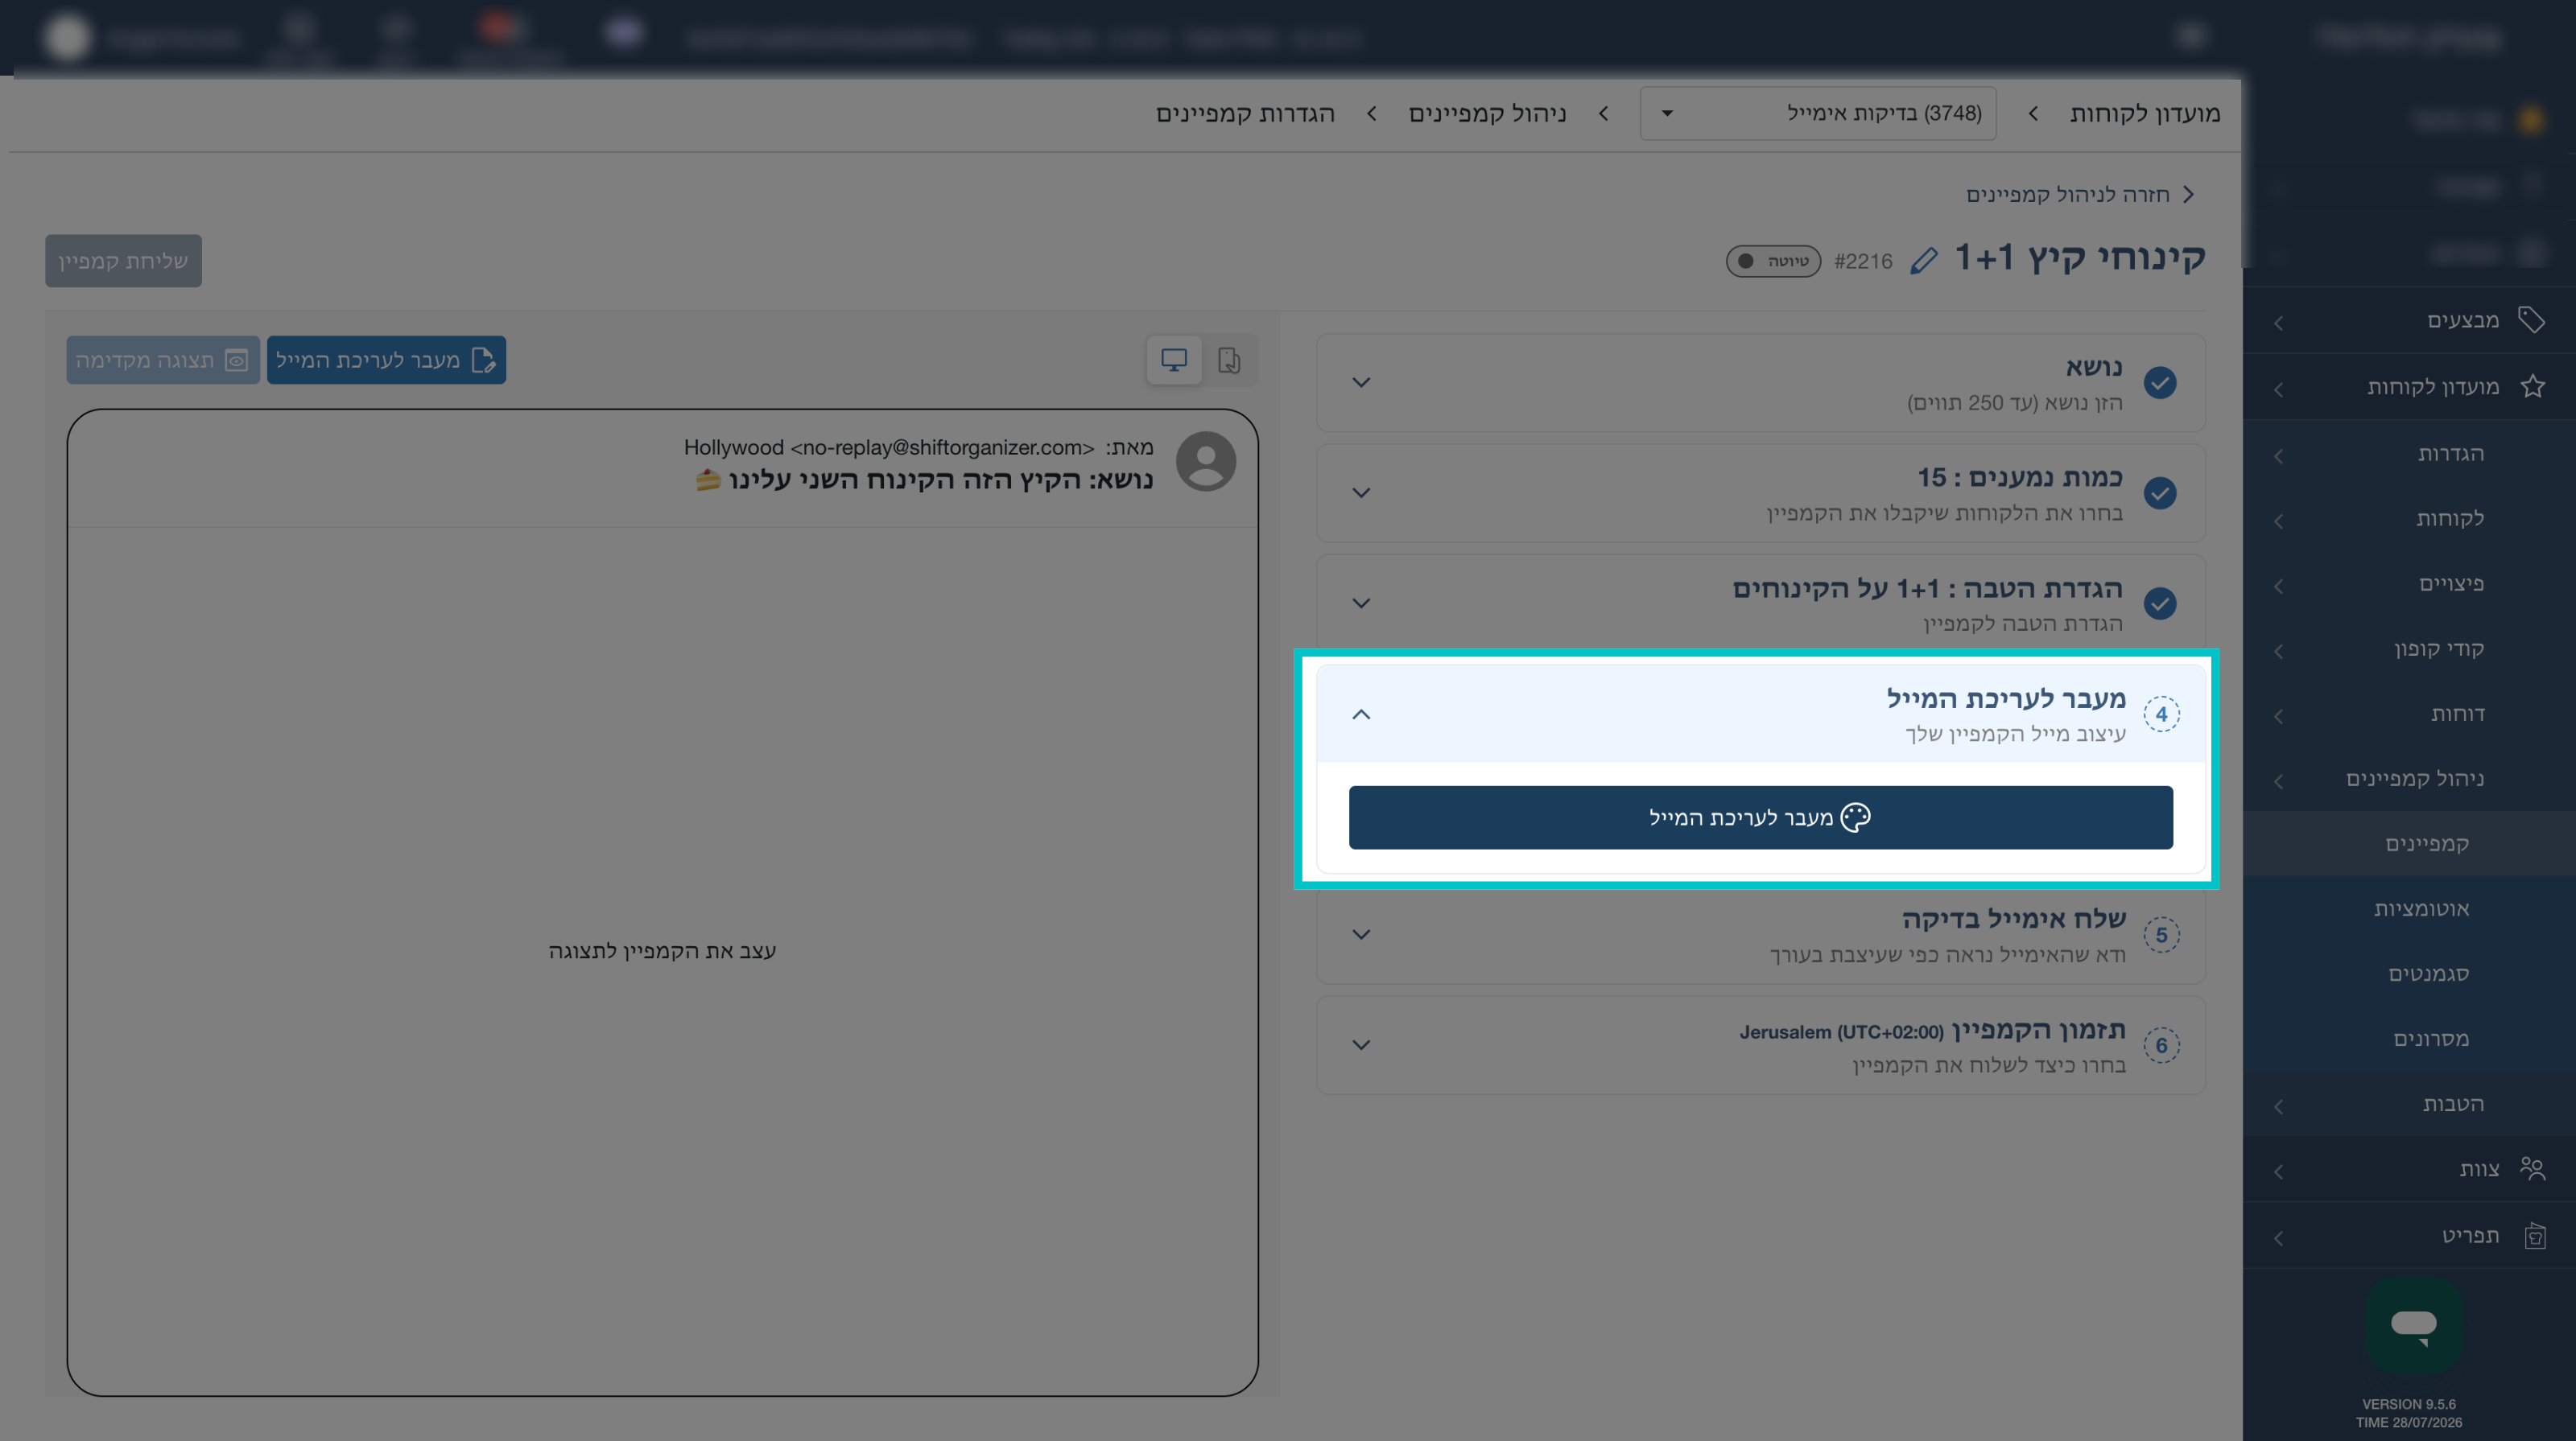Collapse the ניהול קמפיינים sidebar section
Viewport: 2576px width, 1441px height.
tap(2279, 780)
